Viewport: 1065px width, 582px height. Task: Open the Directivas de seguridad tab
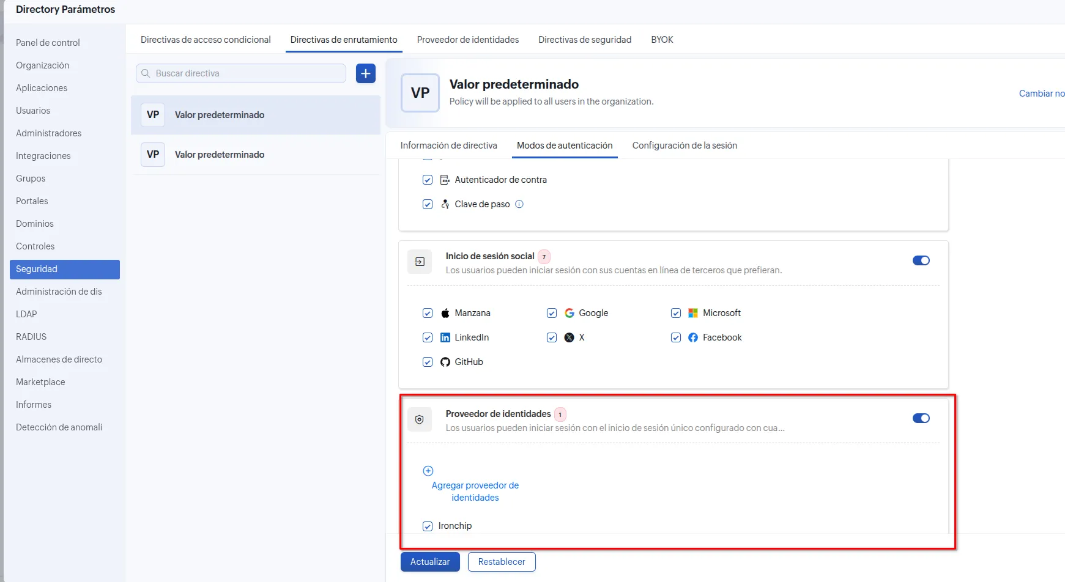585,40
